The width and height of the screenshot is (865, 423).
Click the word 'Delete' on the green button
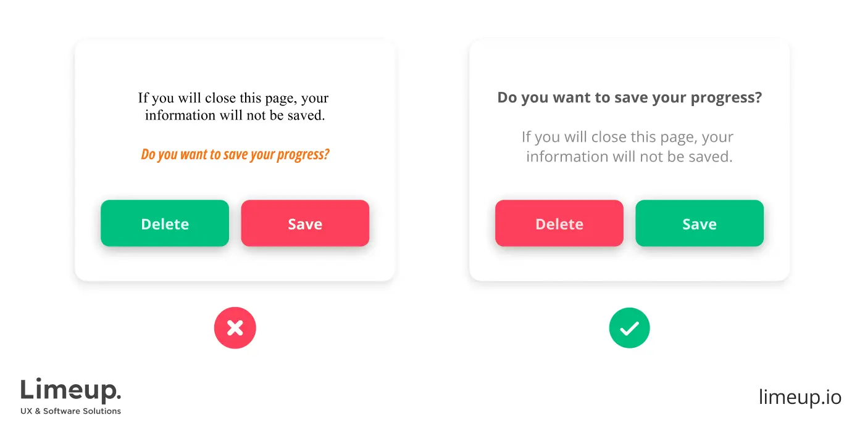(165, 224)
